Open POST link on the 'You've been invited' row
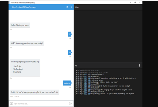This screenshot has width=158, height=107. click(86, 78)
